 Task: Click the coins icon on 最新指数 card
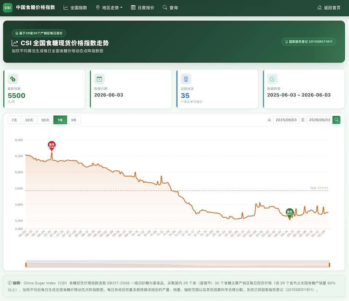click(13, 79)
